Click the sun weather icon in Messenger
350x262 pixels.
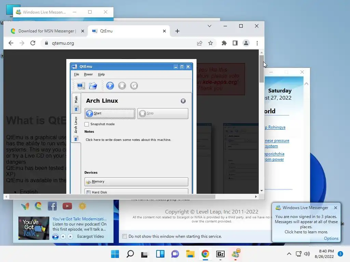[82, 206]
